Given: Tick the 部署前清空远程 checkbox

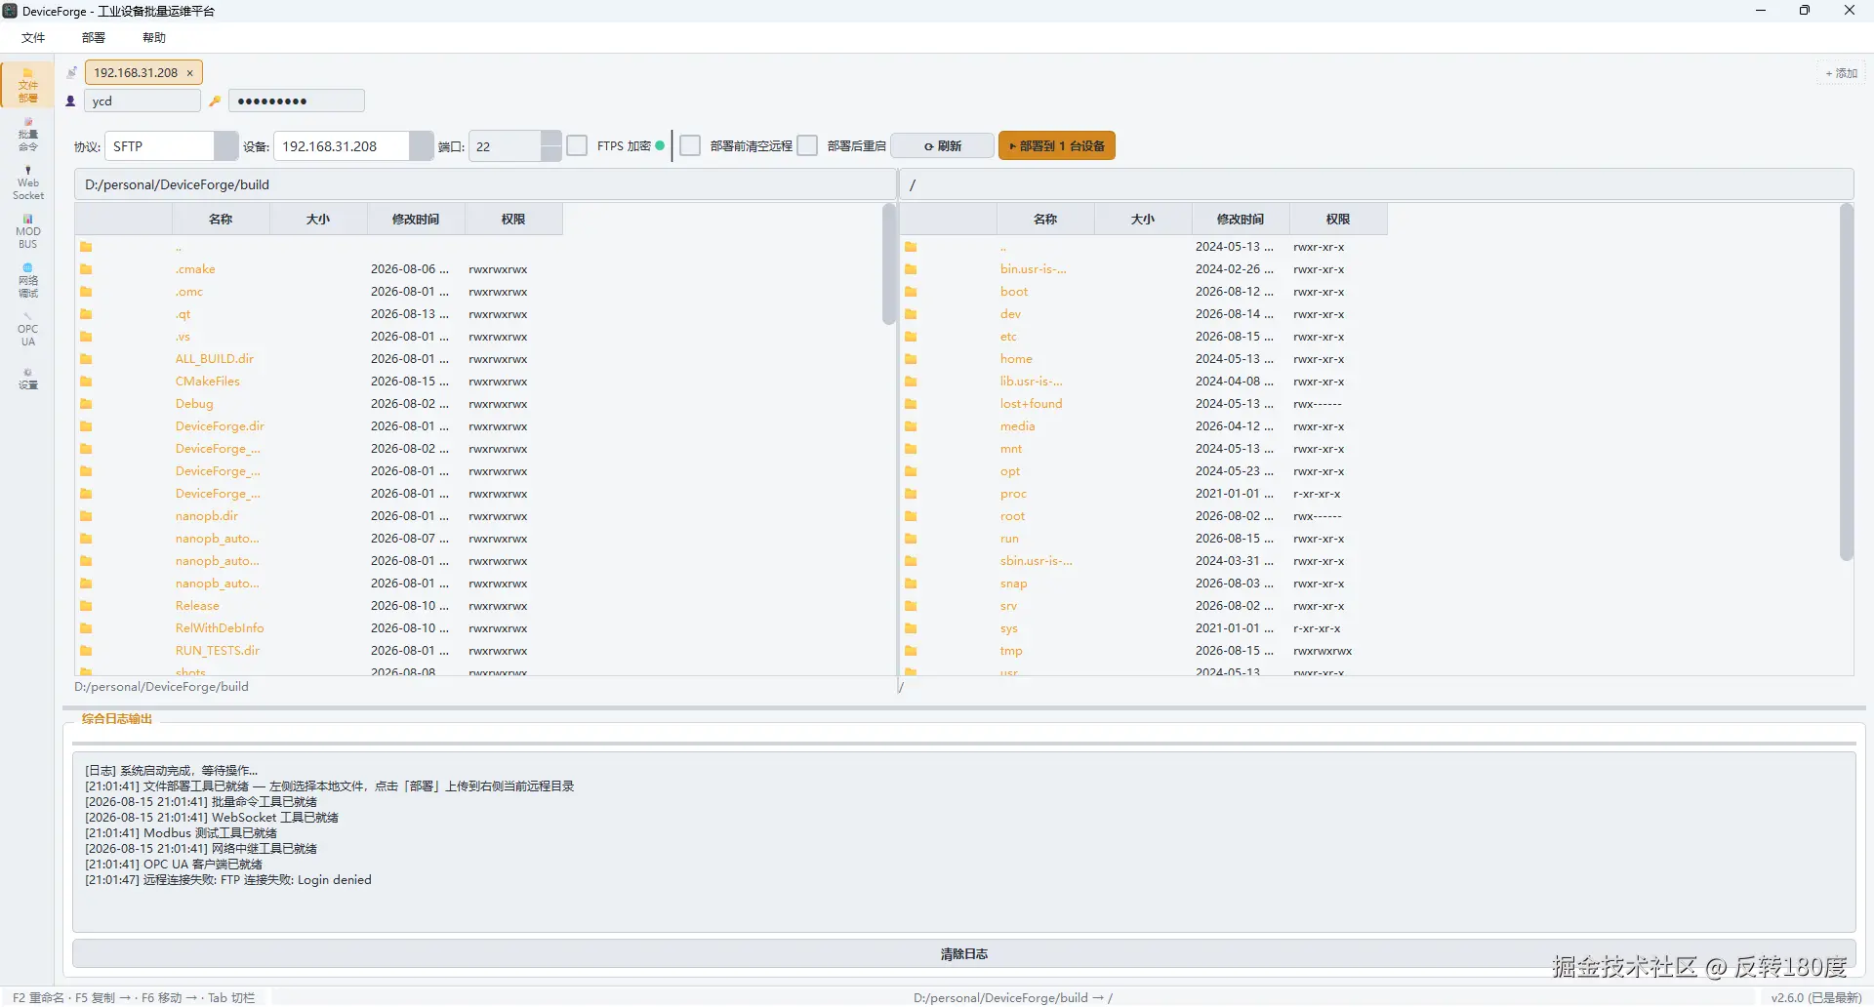Looking at the screenshot, I should [x=690, y=145].
